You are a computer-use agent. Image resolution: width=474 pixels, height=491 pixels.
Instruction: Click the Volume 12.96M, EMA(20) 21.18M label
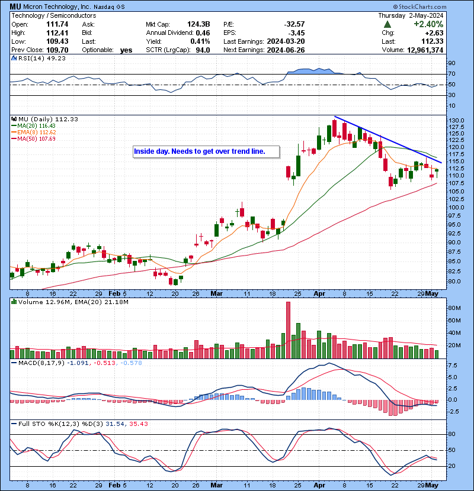point(73,302)
